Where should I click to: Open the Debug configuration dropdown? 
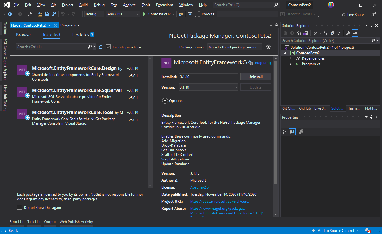(94, 14)
